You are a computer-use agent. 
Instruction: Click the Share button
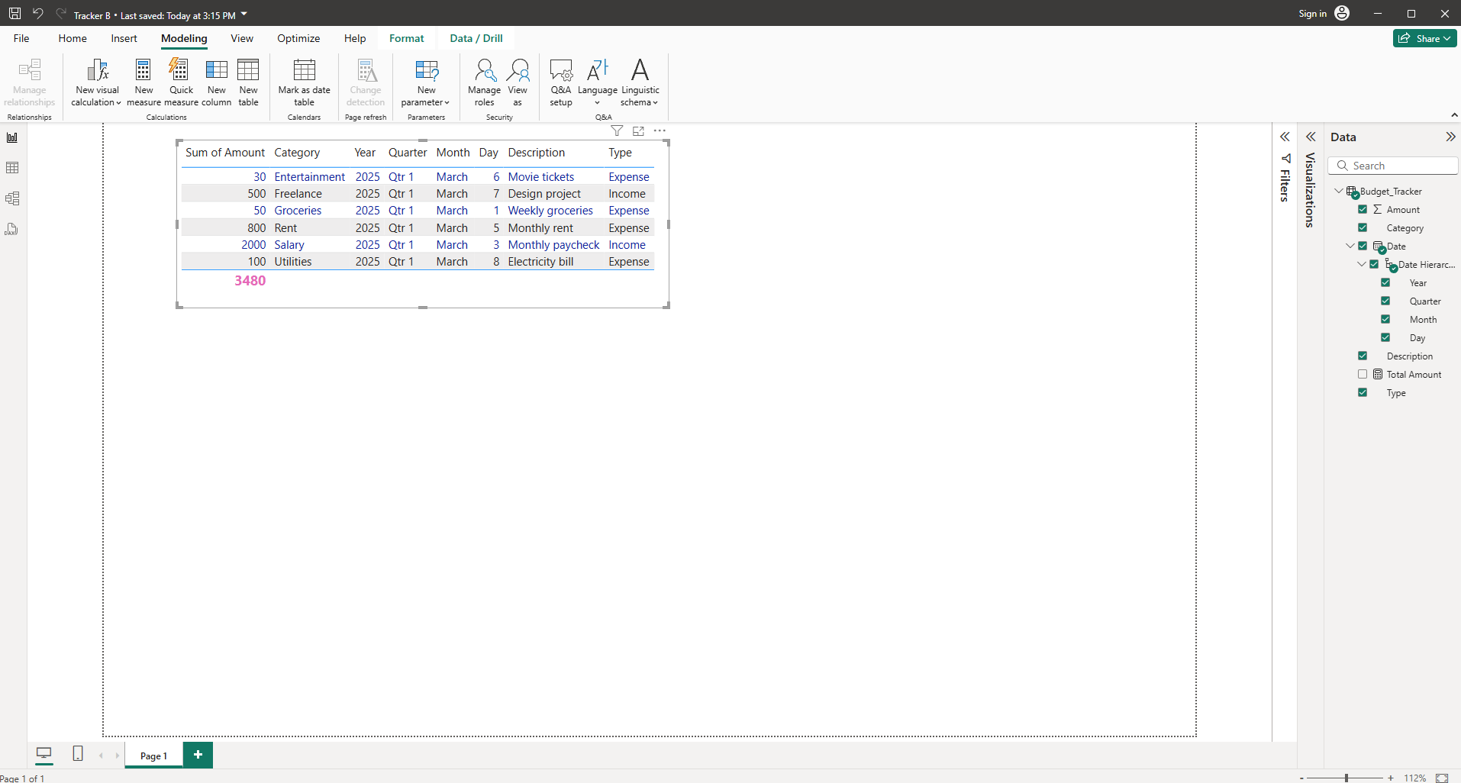click(1424, 38)
